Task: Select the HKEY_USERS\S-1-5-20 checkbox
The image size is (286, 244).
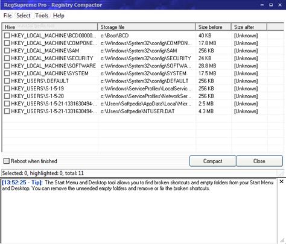Action: point(7,96)
